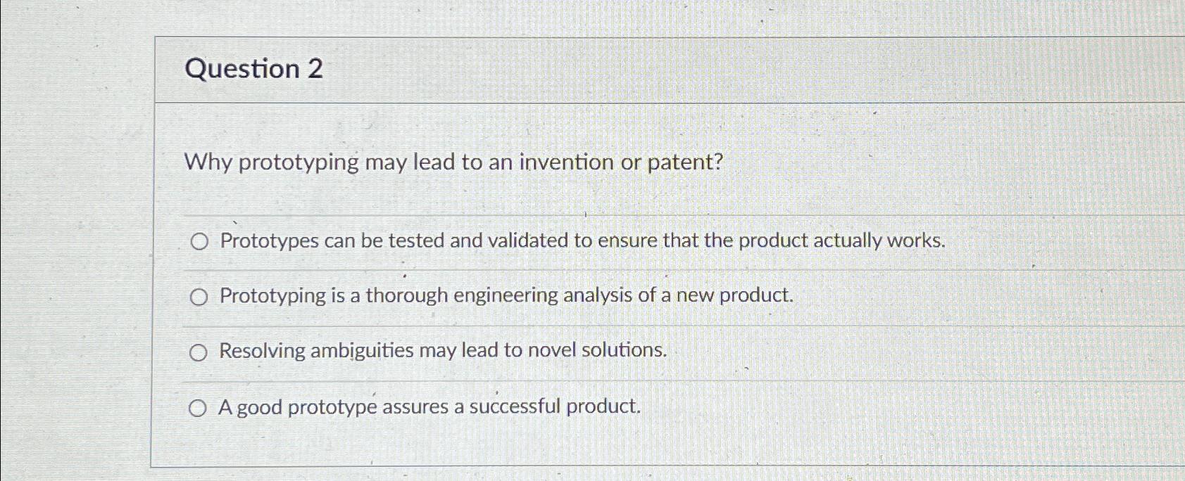The image size is (1185, 481).
Task: Click 'A good prototype assures a successful product' text
Action: point(429,405)
